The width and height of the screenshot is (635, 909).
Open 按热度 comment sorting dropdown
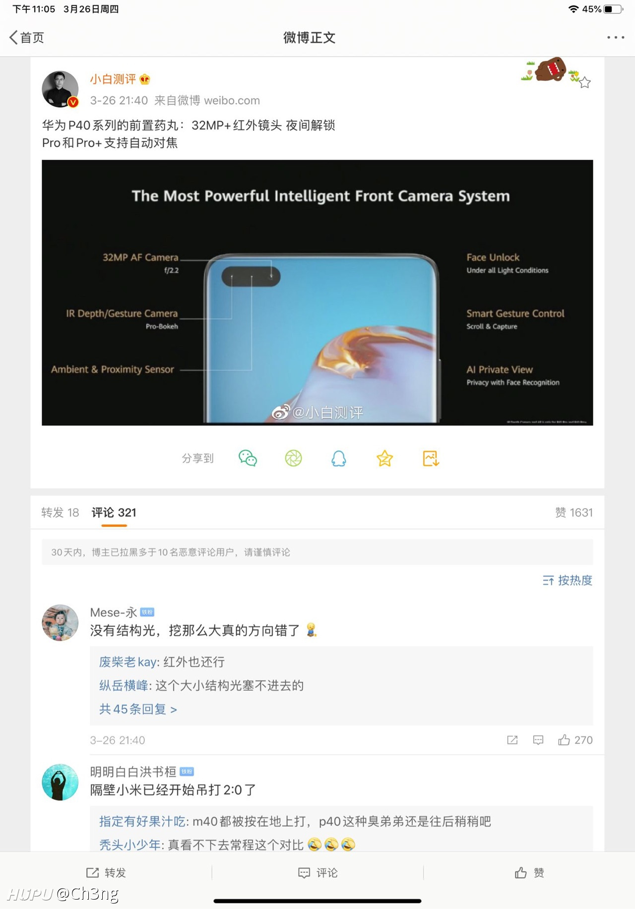[568, 580]
